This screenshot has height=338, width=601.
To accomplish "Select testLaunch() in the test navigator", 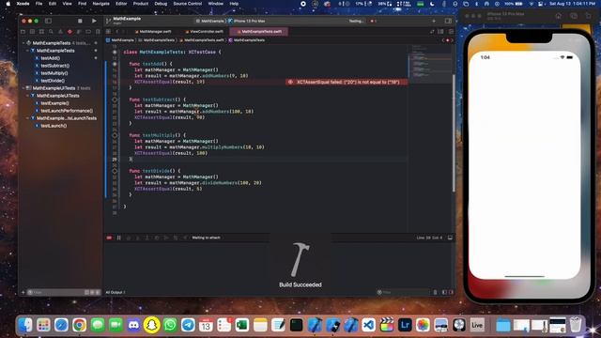I will click(x=54, y=126).
